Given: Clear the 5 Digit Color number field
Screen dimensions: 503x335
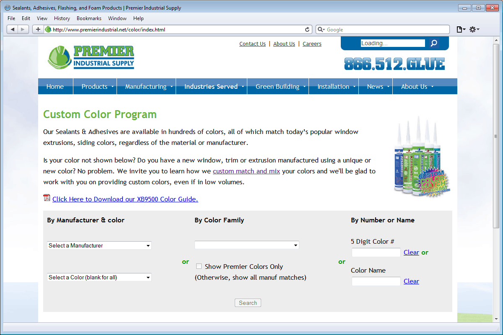Looking at the screenshot, I should (411, 252).
